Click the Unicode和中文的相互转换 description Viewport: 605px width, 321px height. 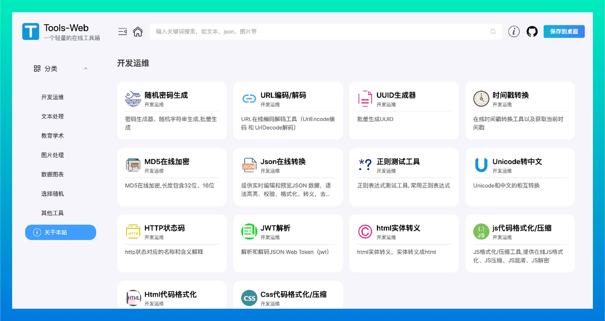[x=506, y=185]
